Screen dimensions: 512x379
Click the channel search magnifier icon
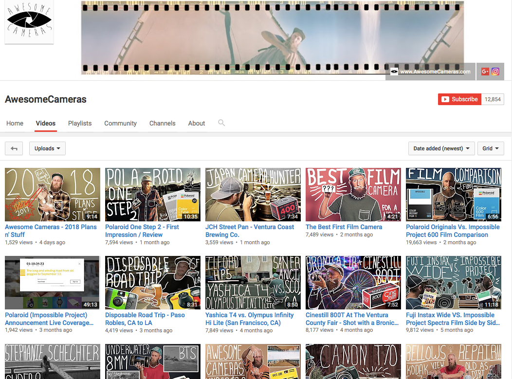click(x=221, y=123)
